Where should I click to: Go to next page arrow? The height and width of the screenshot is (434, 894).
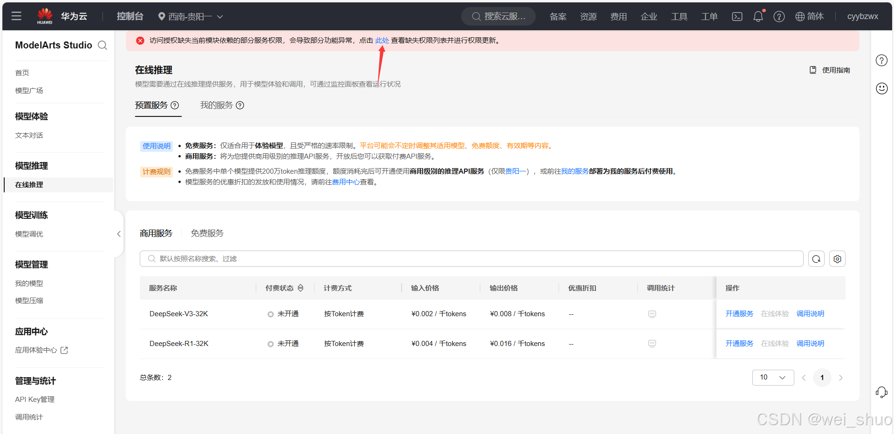841,378
